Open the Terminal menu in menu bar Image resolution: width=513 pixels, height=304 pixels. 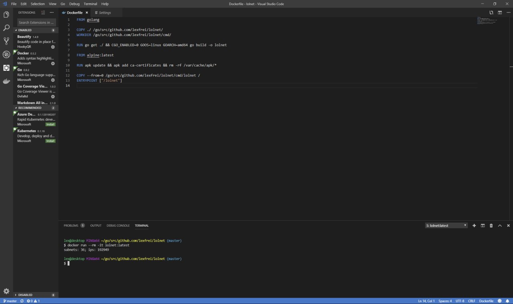tap(90, 4)
